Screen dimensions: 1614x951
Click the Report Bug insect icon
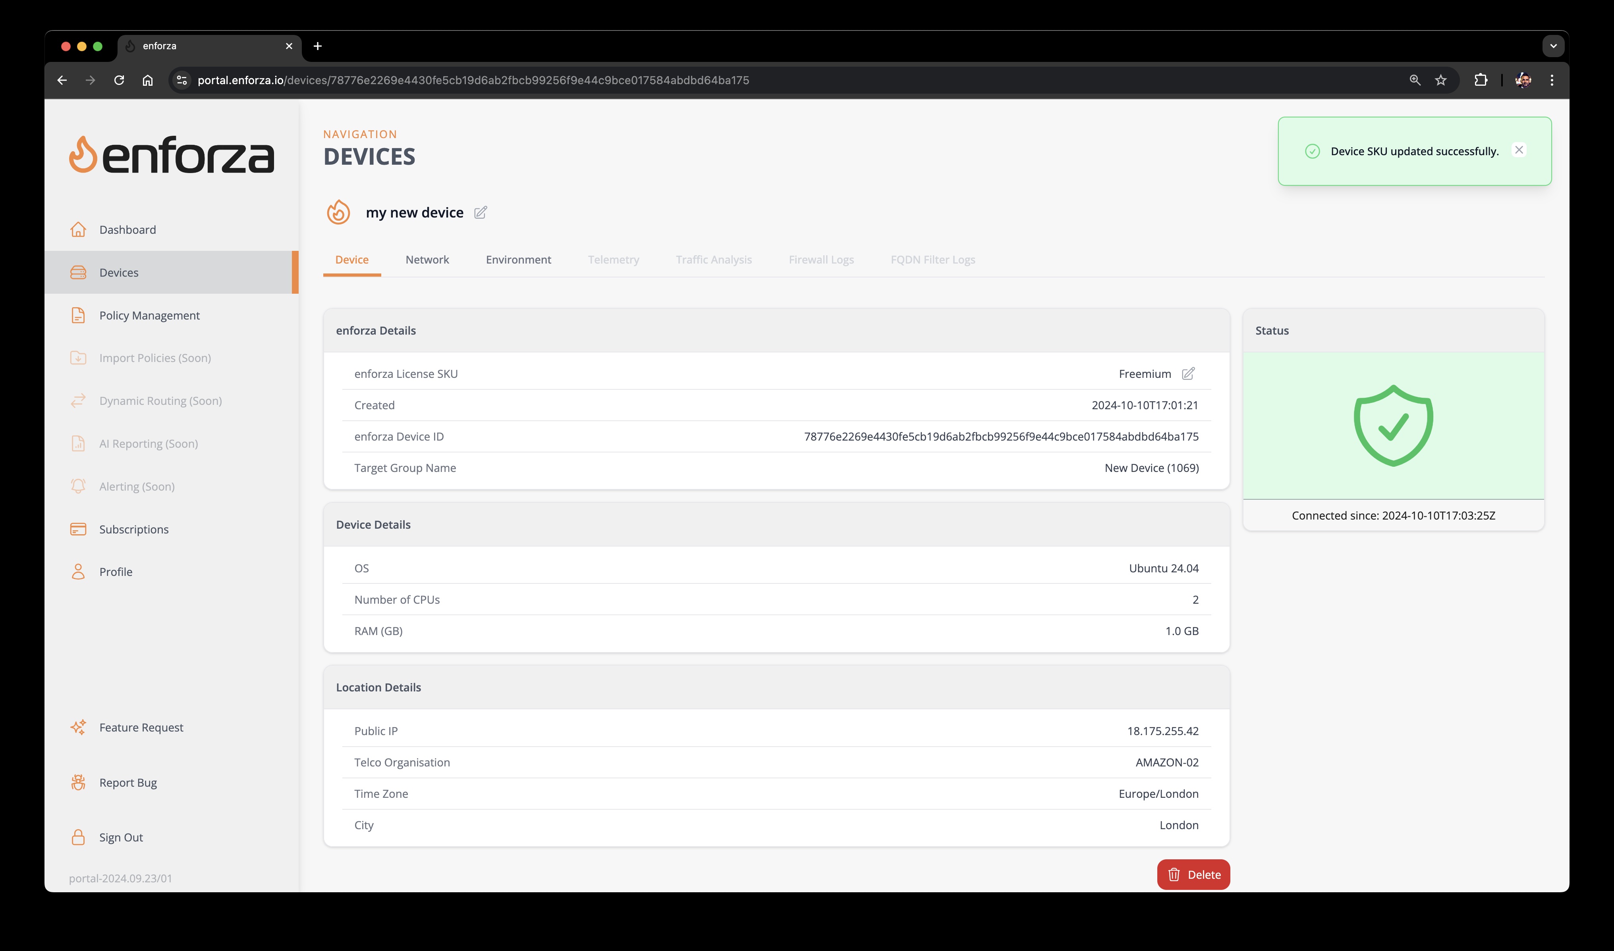pyautogui.click(x=78, y=782)
